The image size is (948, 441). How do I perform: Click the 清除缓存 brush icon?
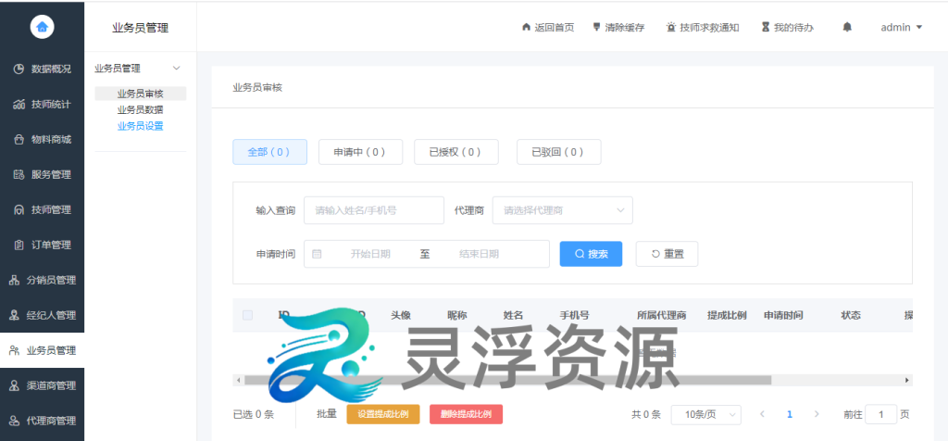pyautogui.click(x=597, y=27)
